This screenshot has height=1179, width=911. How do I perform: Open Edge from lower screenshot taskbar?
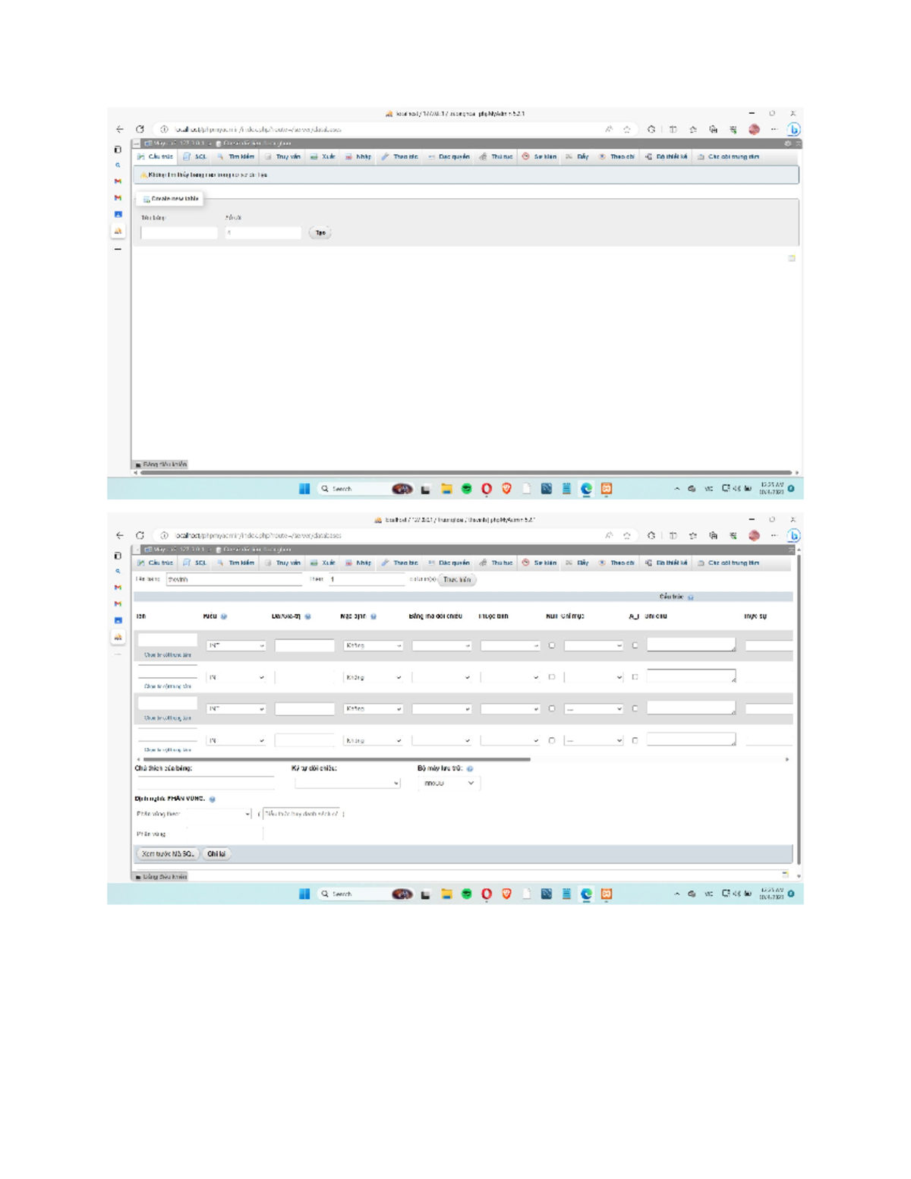click(x=586, y=894)
